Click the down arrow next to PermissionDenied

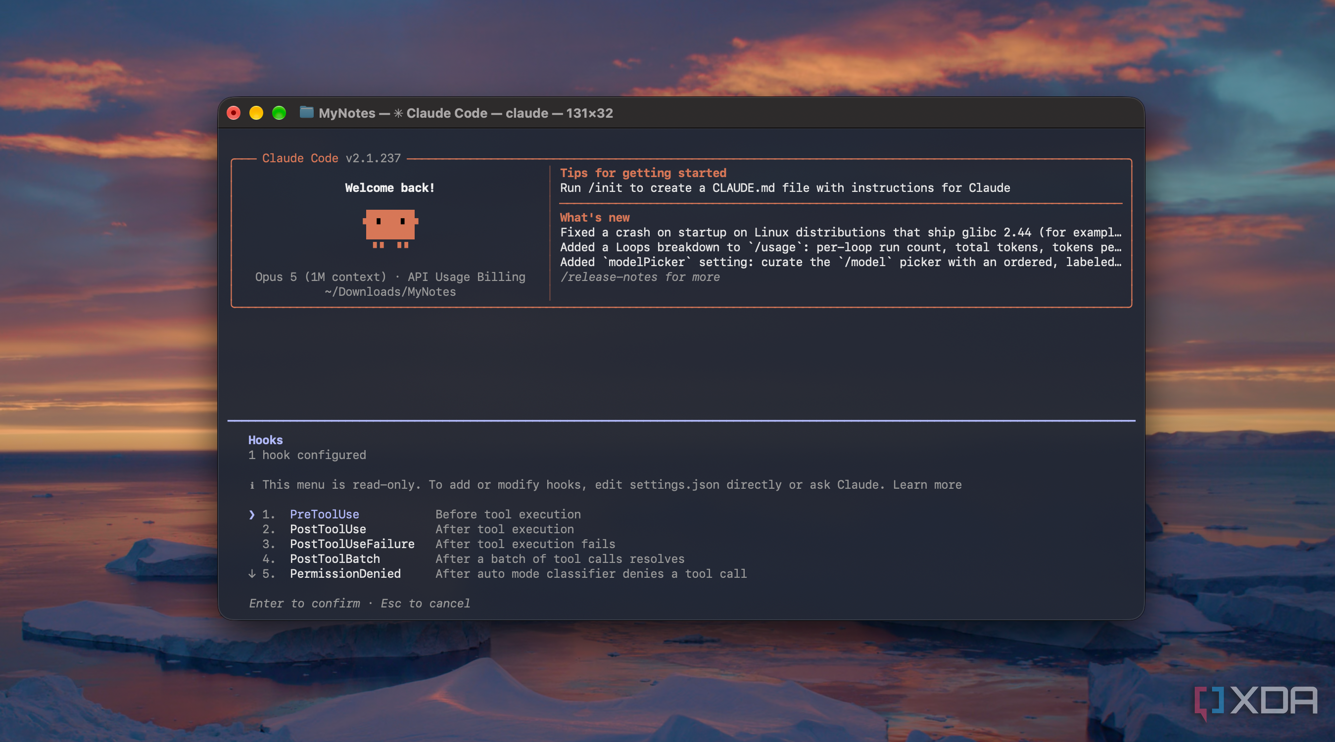point(252,574)
